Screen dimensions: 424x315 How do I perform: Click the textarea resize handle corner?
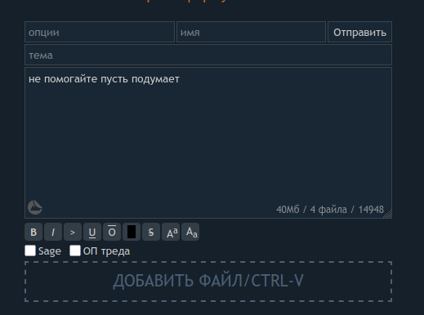click(x=388, y=215)
